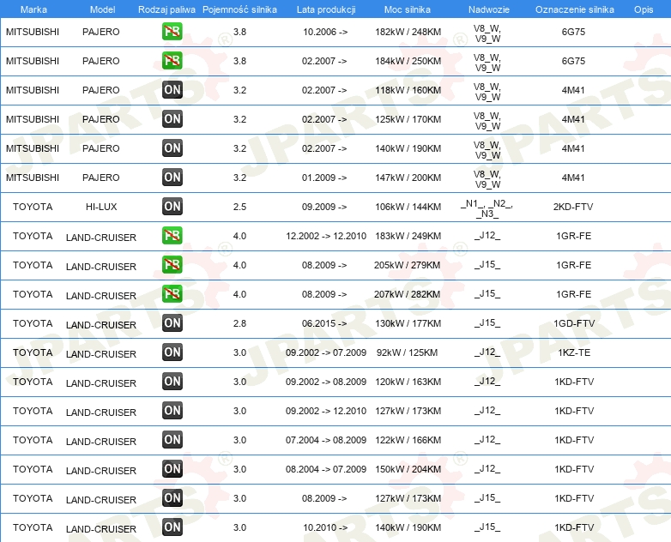The width and height of the screenshot is (671, 542).
Task: Click the ON icon in Land-Cruiser 120kW row
Action: click(x=172, y=381)
